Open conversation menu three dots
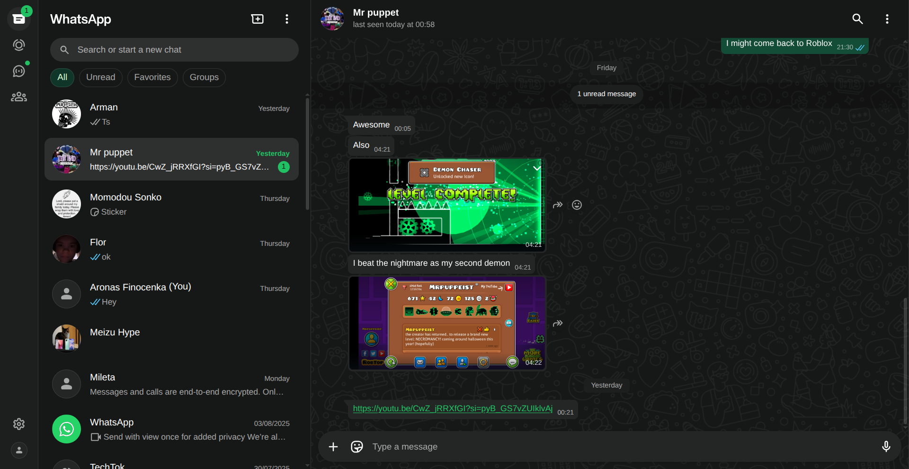 tap(887, 19)
